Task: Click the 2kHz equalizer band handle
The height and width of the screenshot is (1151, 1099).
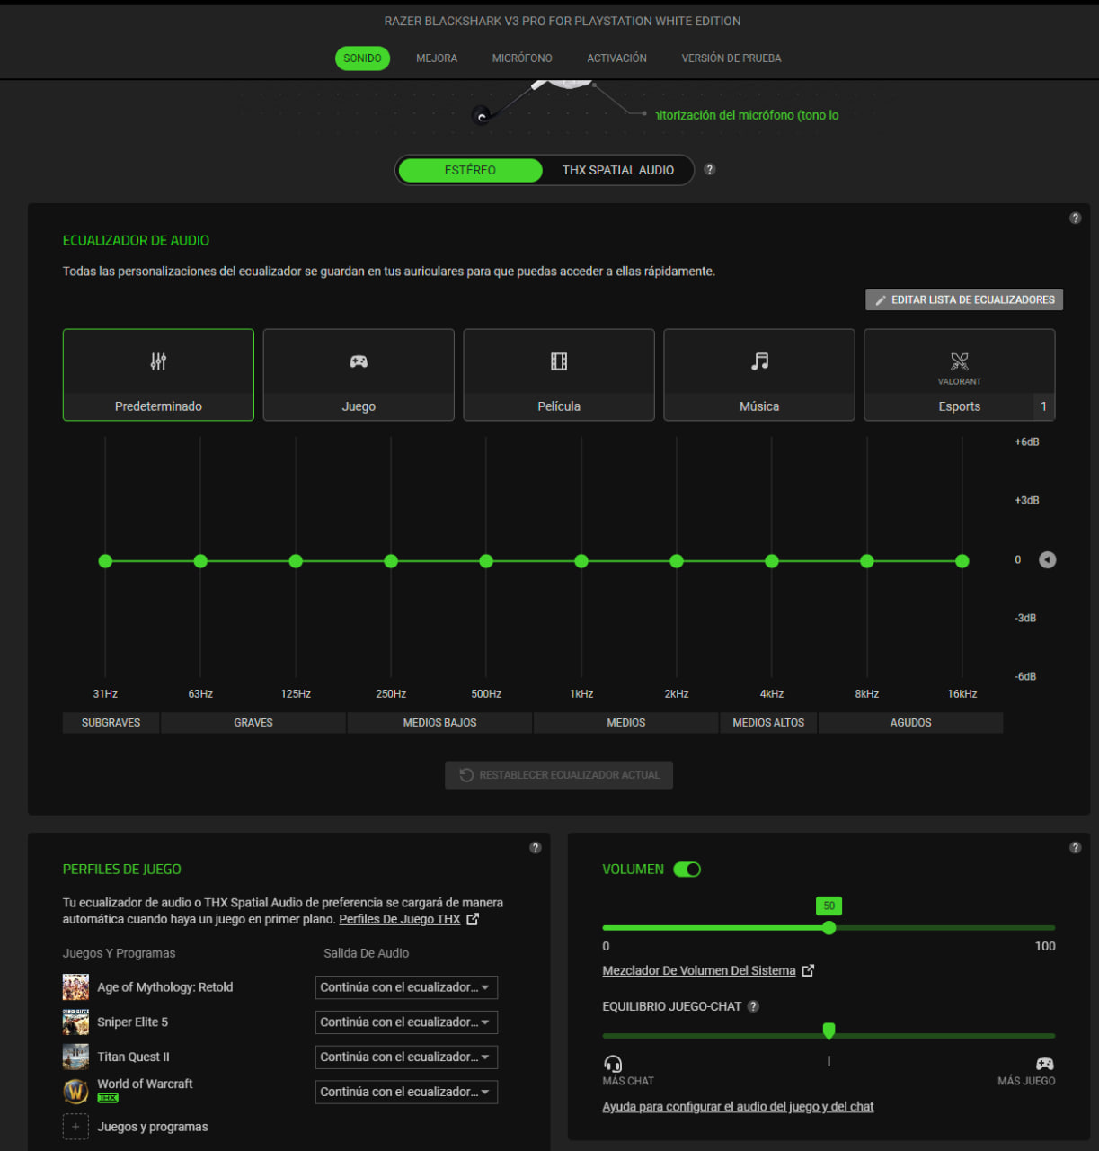Action: [677, 561]
